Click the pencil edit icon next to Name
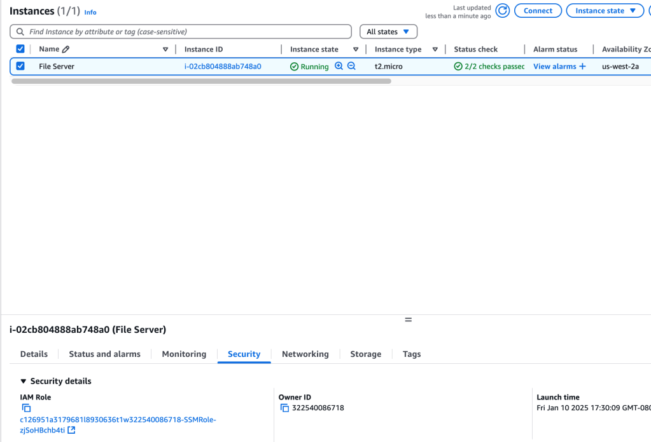The width and height of the screenshot is (651, 442). point(66,50)
